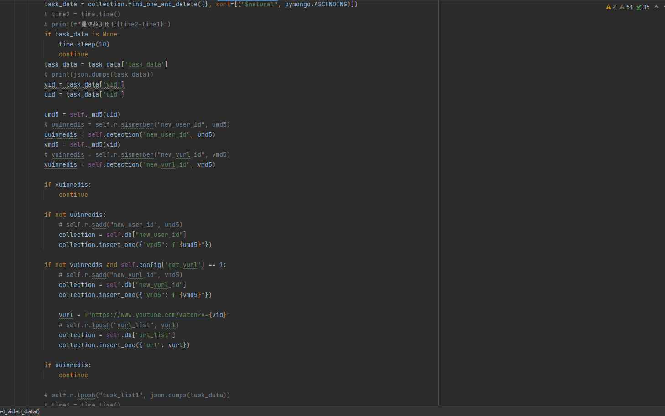
Task: Click '# self.r.sadd("new_vurl_id", vmd5)' comment
Action: 120,275
